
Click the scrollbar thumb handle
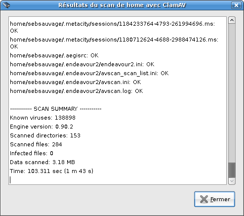(232, 170)
